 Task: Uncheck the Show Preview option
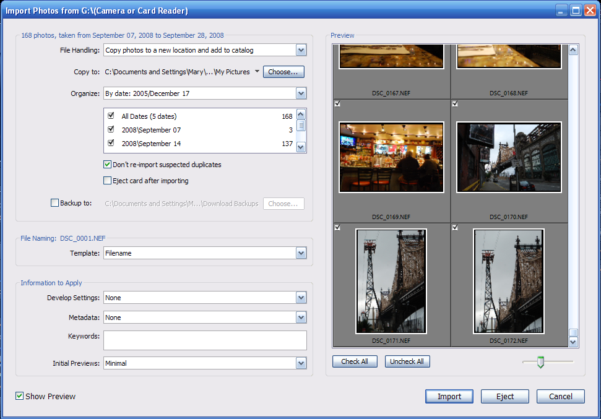[x=19, y=396]
